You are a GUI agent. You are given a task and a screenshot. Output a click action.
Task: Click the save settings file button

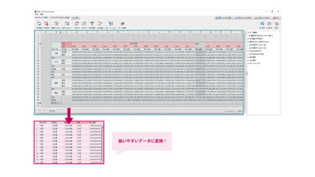[x=243, y=18]
